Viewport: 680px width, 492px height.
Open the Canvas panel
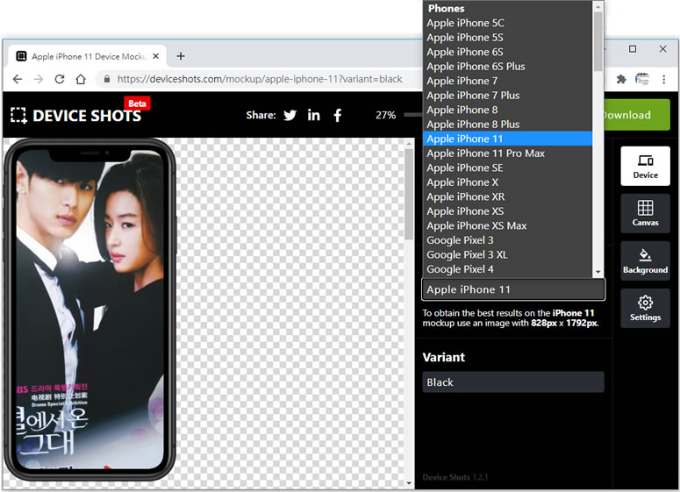[645, 213]
